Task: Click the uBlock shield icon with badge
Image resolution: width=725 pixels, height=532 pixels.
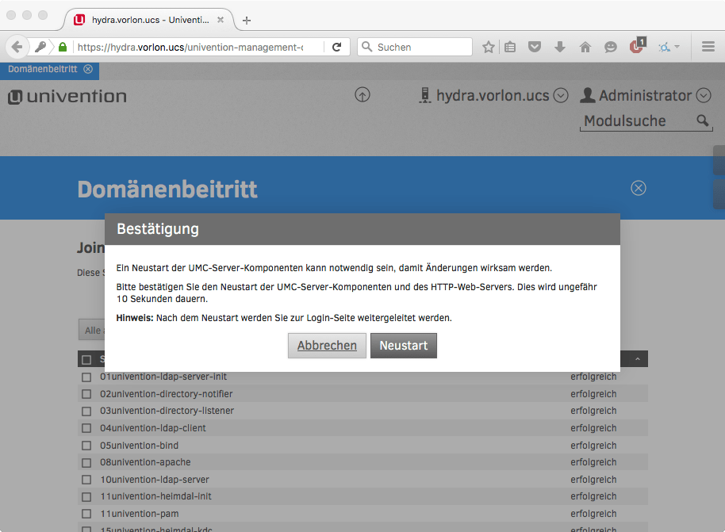Action: (636, 47)
